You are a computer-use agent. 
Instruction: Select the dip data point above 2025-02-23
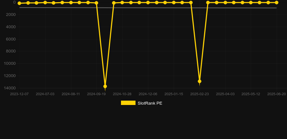199,81
